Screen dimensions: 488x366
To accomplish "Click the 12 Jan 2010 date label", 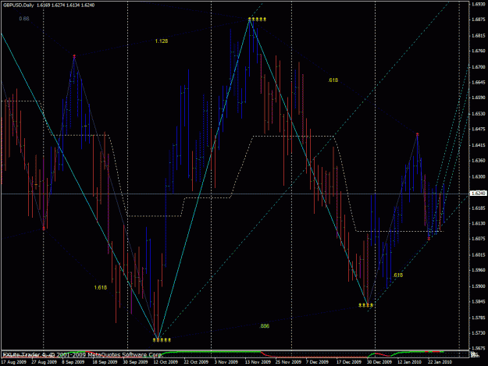I will pyautogui.click(x=410, y=362).
